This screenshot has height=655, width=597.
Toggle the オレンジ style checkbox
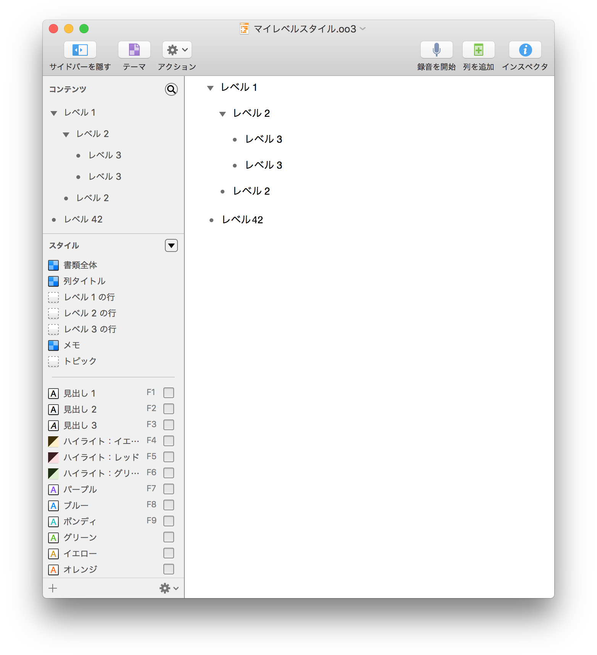point(169,569)
